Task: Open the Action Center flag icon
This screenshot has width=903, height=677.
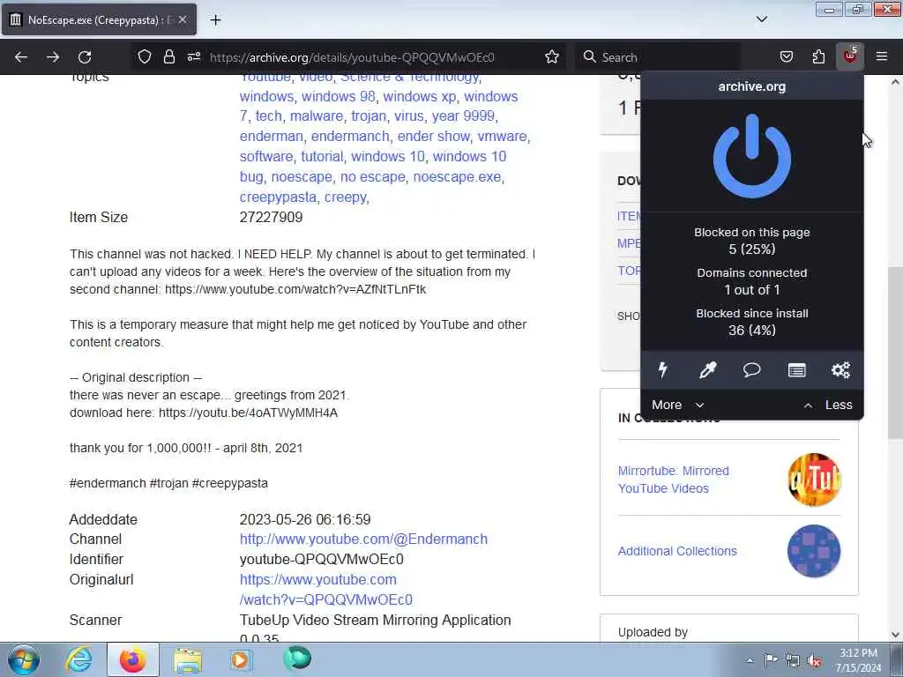Action: (771, 659)
